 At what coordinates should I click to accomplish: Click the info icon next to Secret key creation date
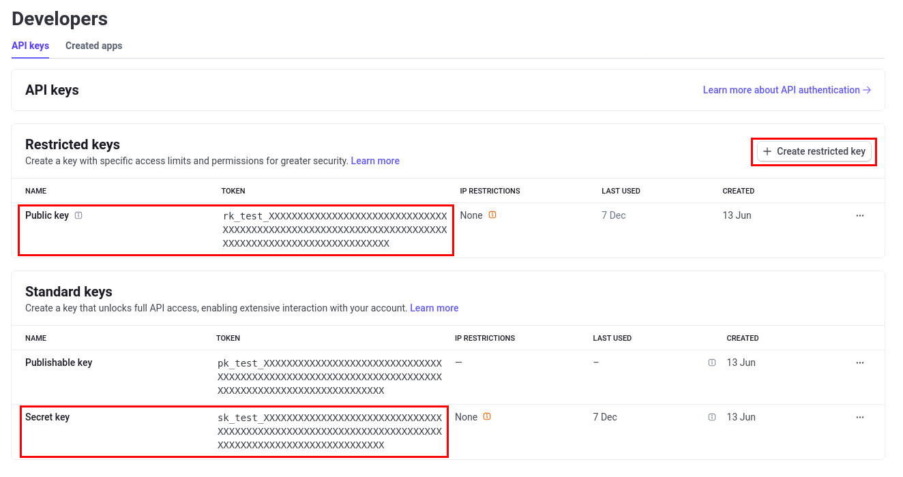[x=712, y=416]
